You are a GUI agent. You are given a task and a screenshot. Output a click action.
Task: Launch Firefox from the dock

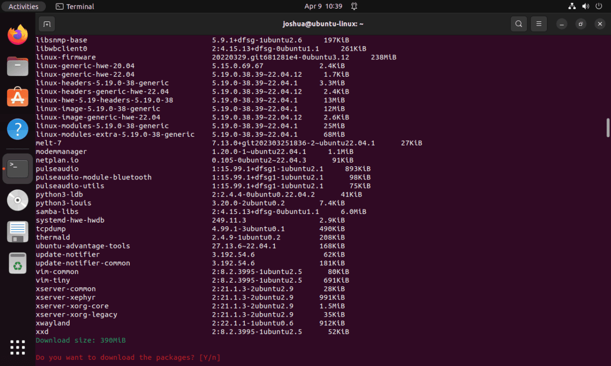point(18,35)
